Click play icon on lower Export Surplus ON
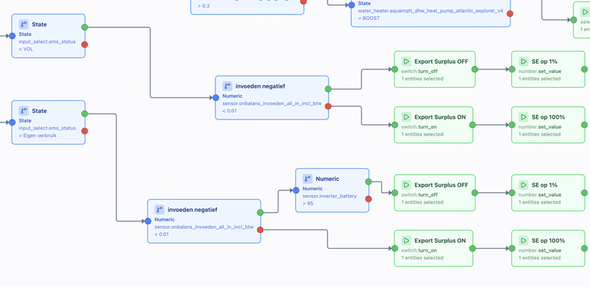 [406, 241]
